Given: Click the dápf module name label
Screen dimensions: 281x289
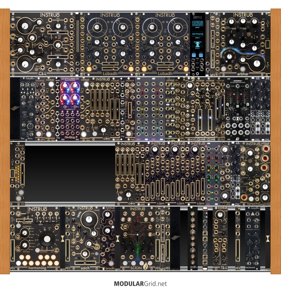Looking at the screenshot, I should tap(223, 139).
